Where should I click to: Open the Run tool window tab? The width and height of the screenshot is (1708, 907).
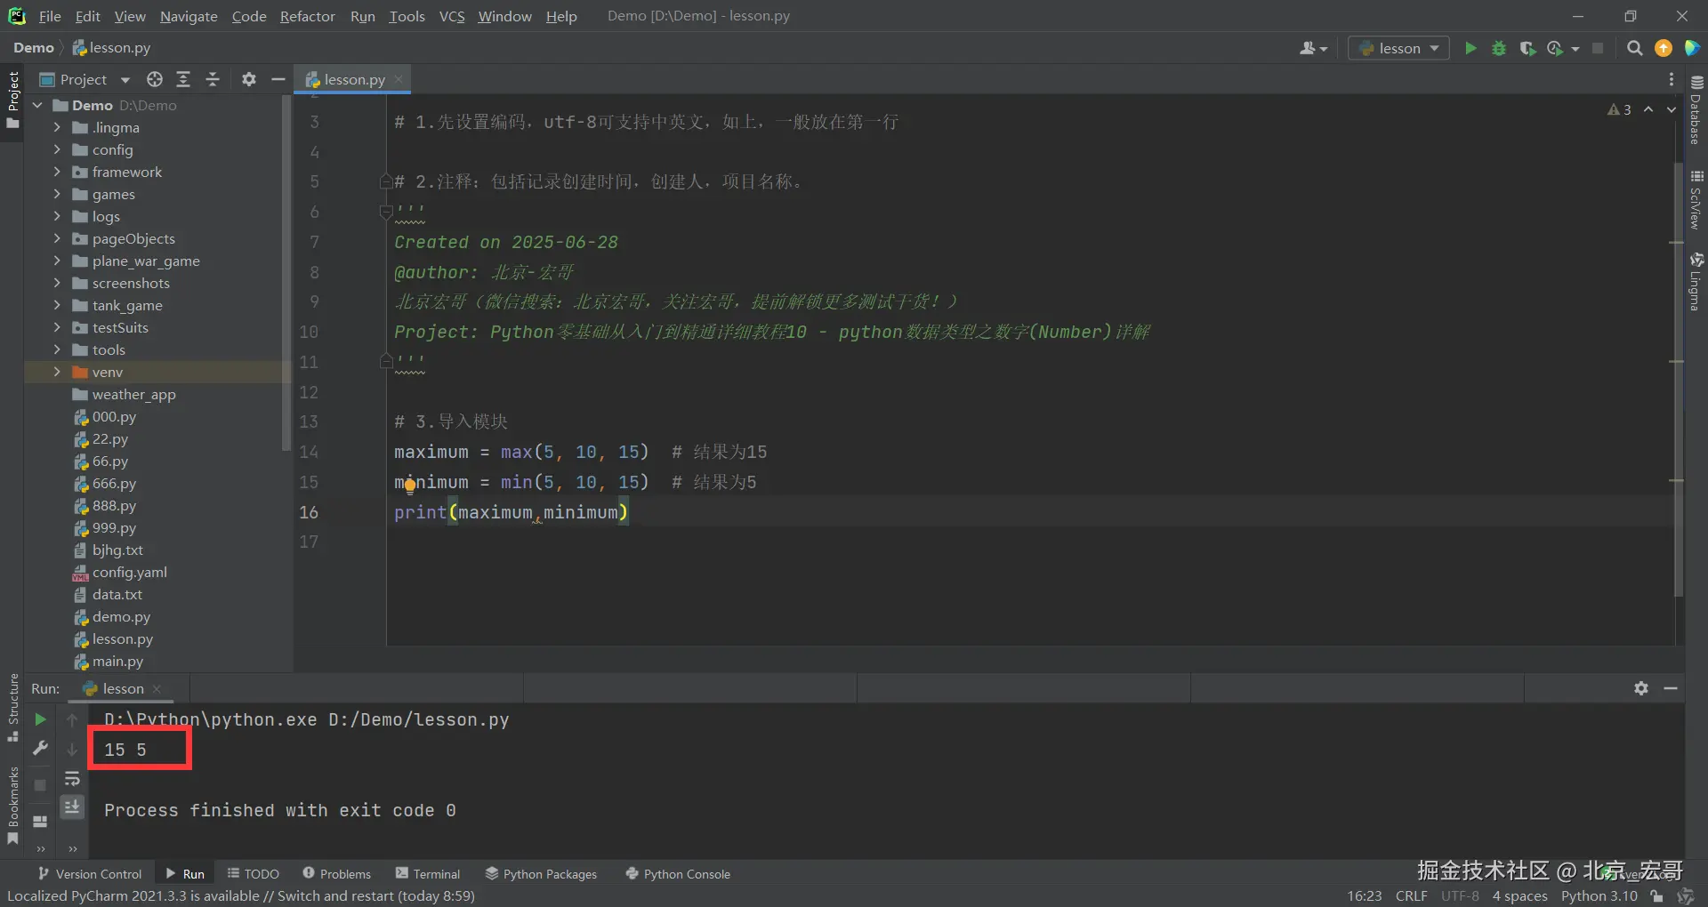(185, 874)
